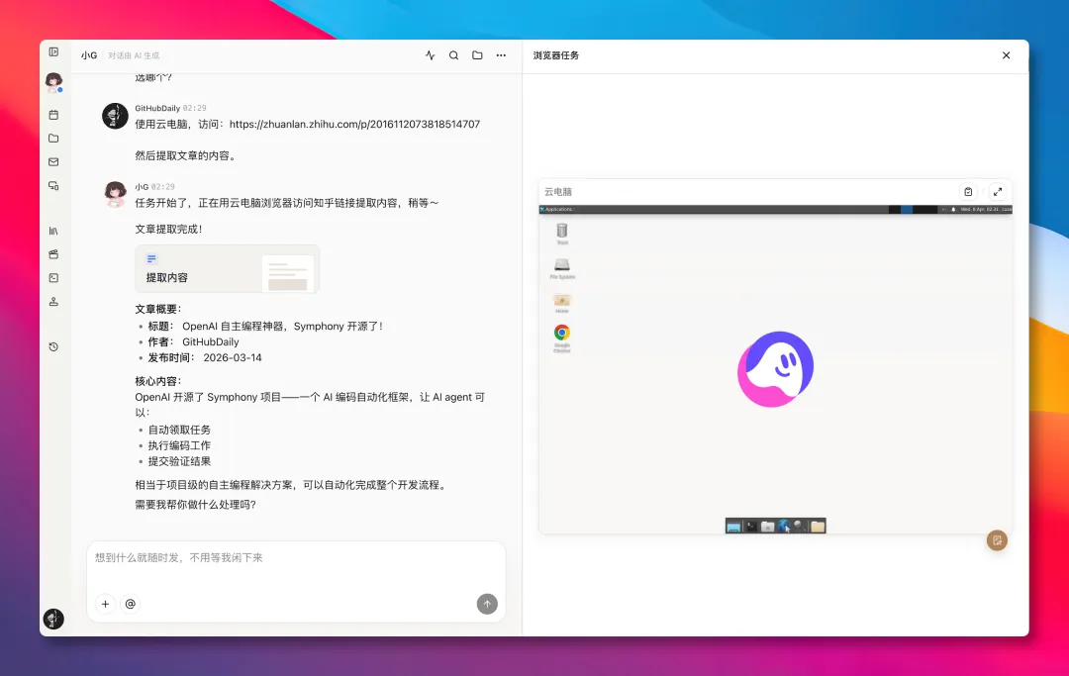Image resolution: width=1069 pixels, height=676 pixels.
Task: Open the ... more options menu in chat header
Action: click(501, 55)
